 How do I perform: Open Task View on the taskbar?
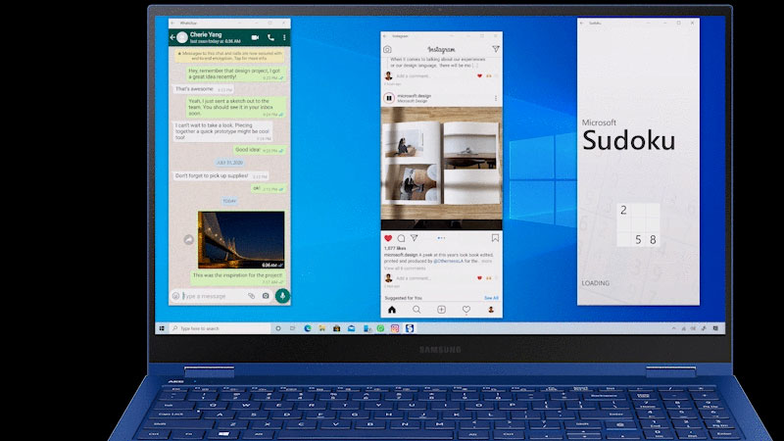pos(292,328)
